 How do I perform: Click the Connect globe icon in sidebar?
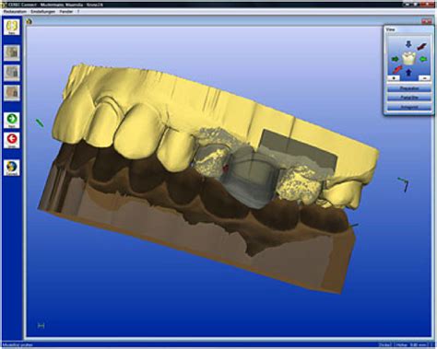point(12,168)
